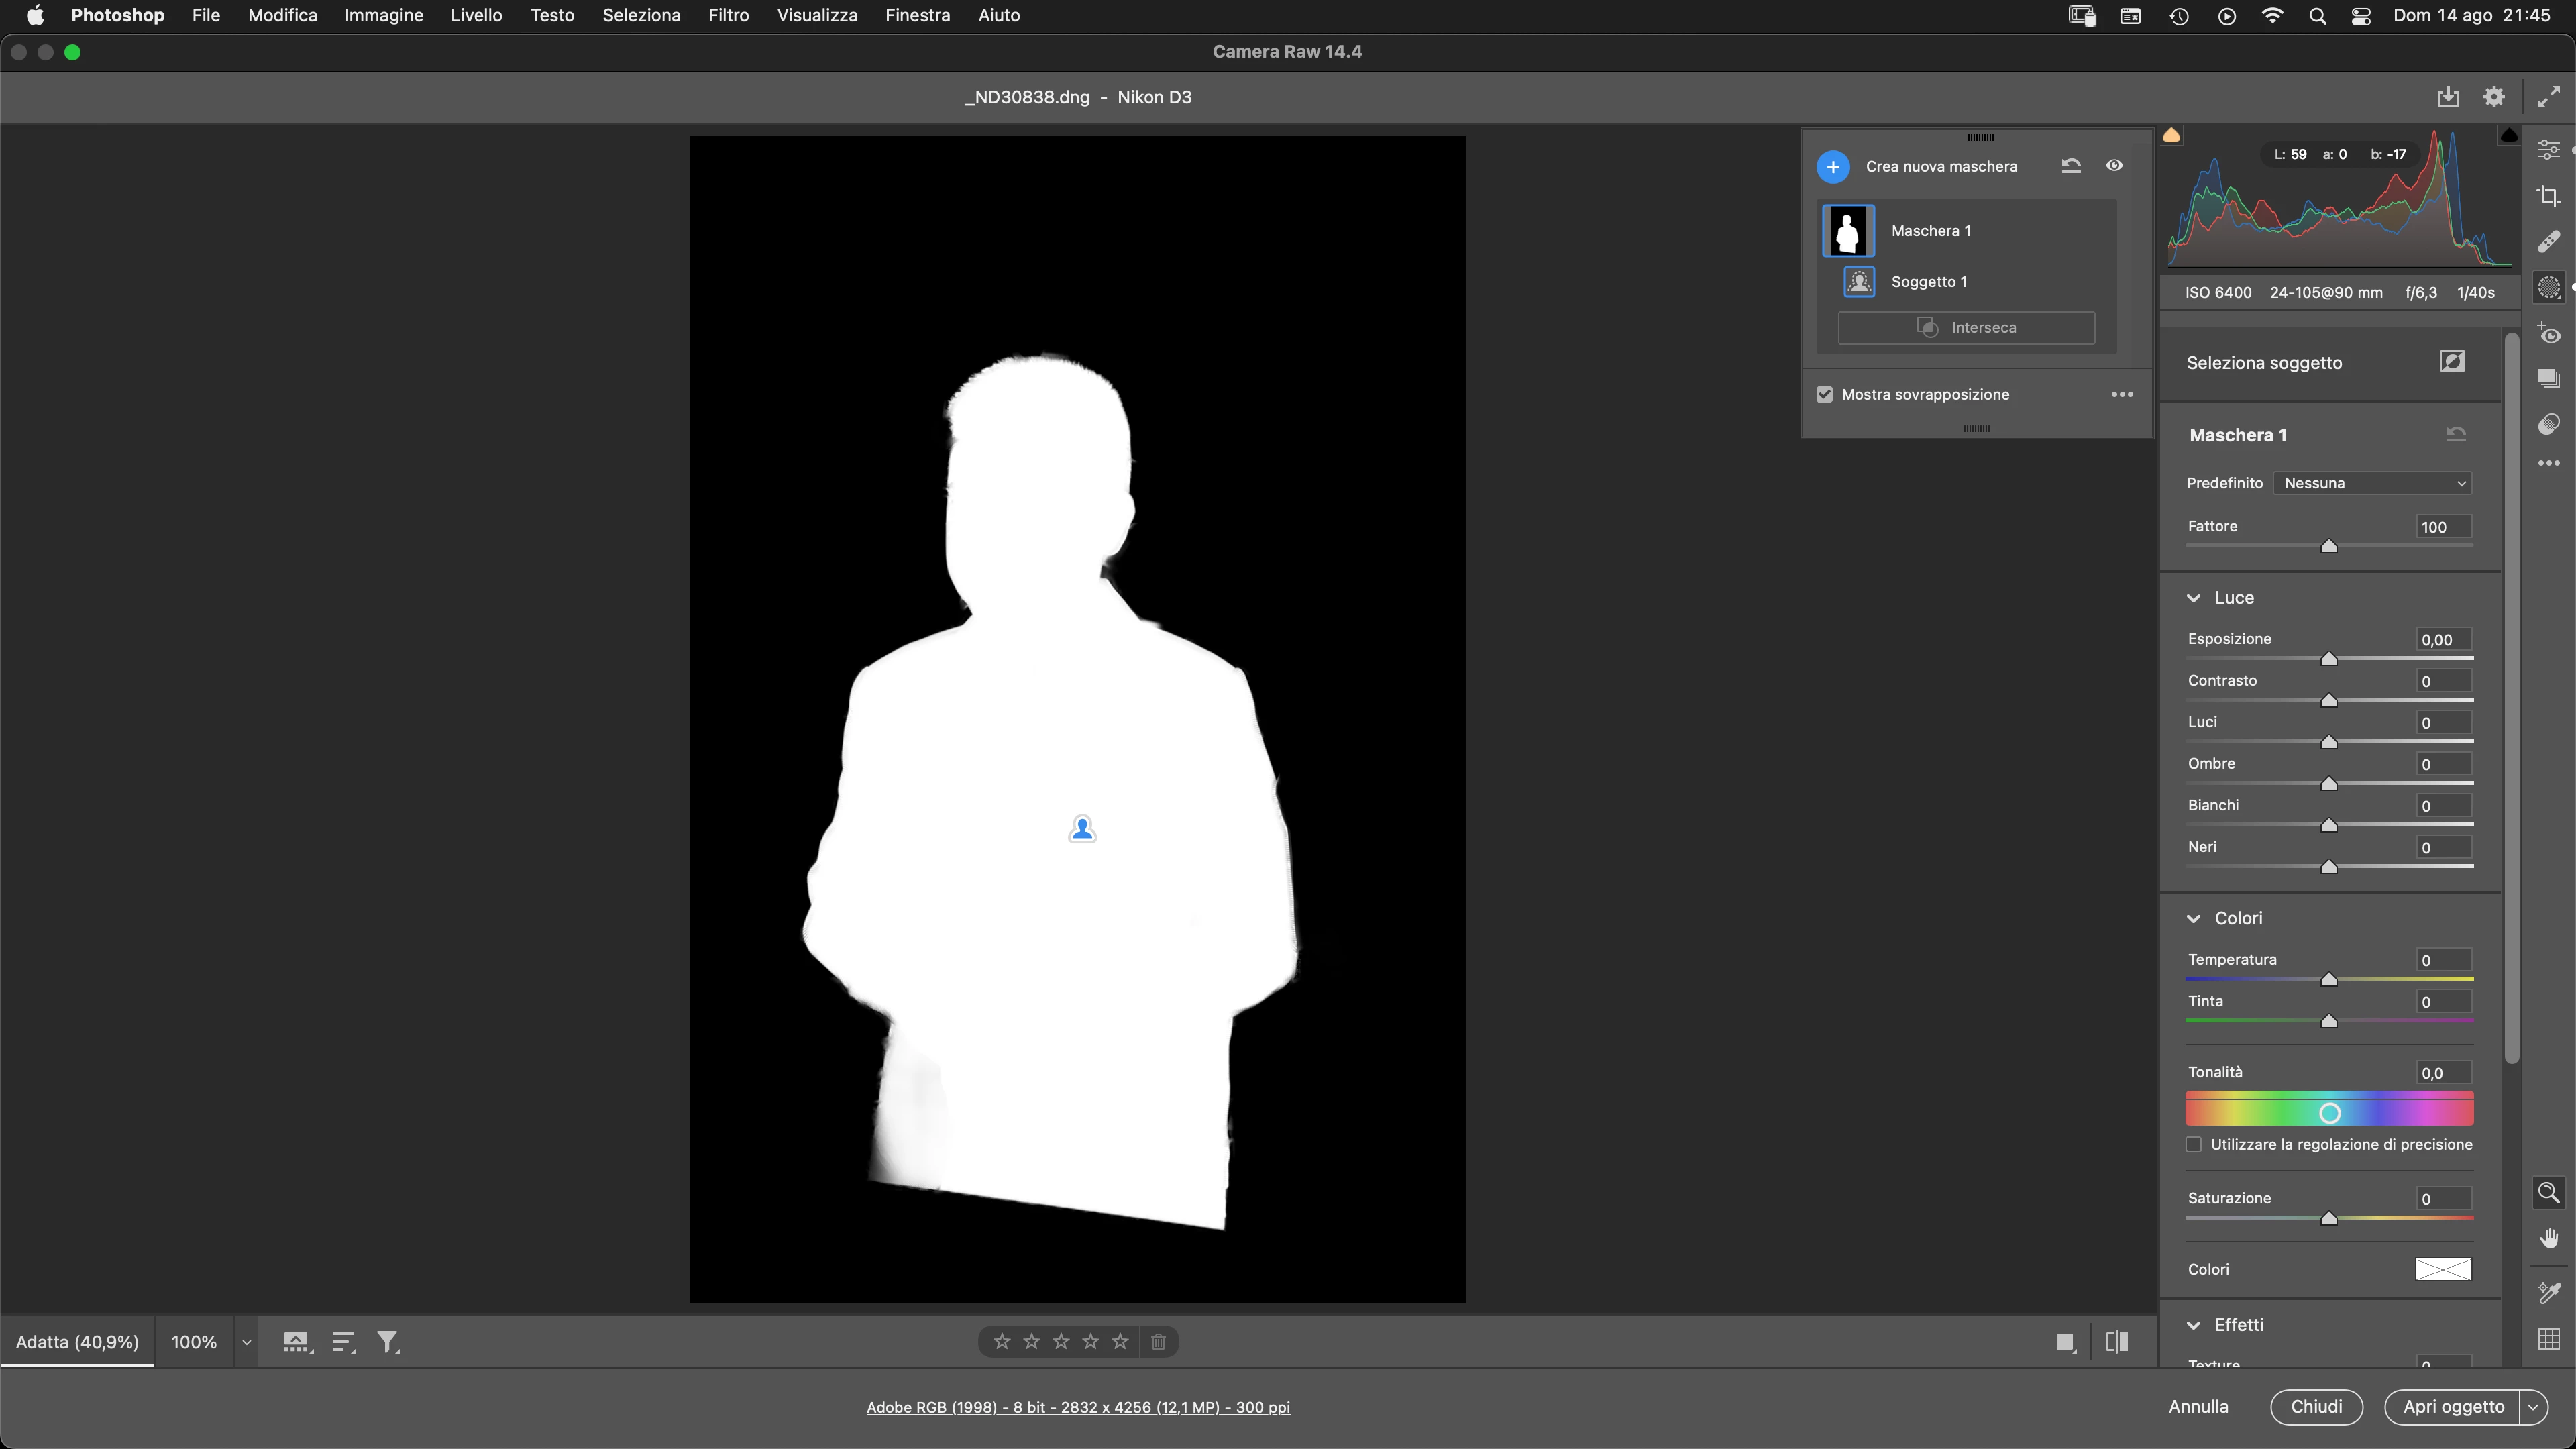Select the Crop tool in the sidebar
This screenshot has height=1449, width=2576.
click(2549, 196)
